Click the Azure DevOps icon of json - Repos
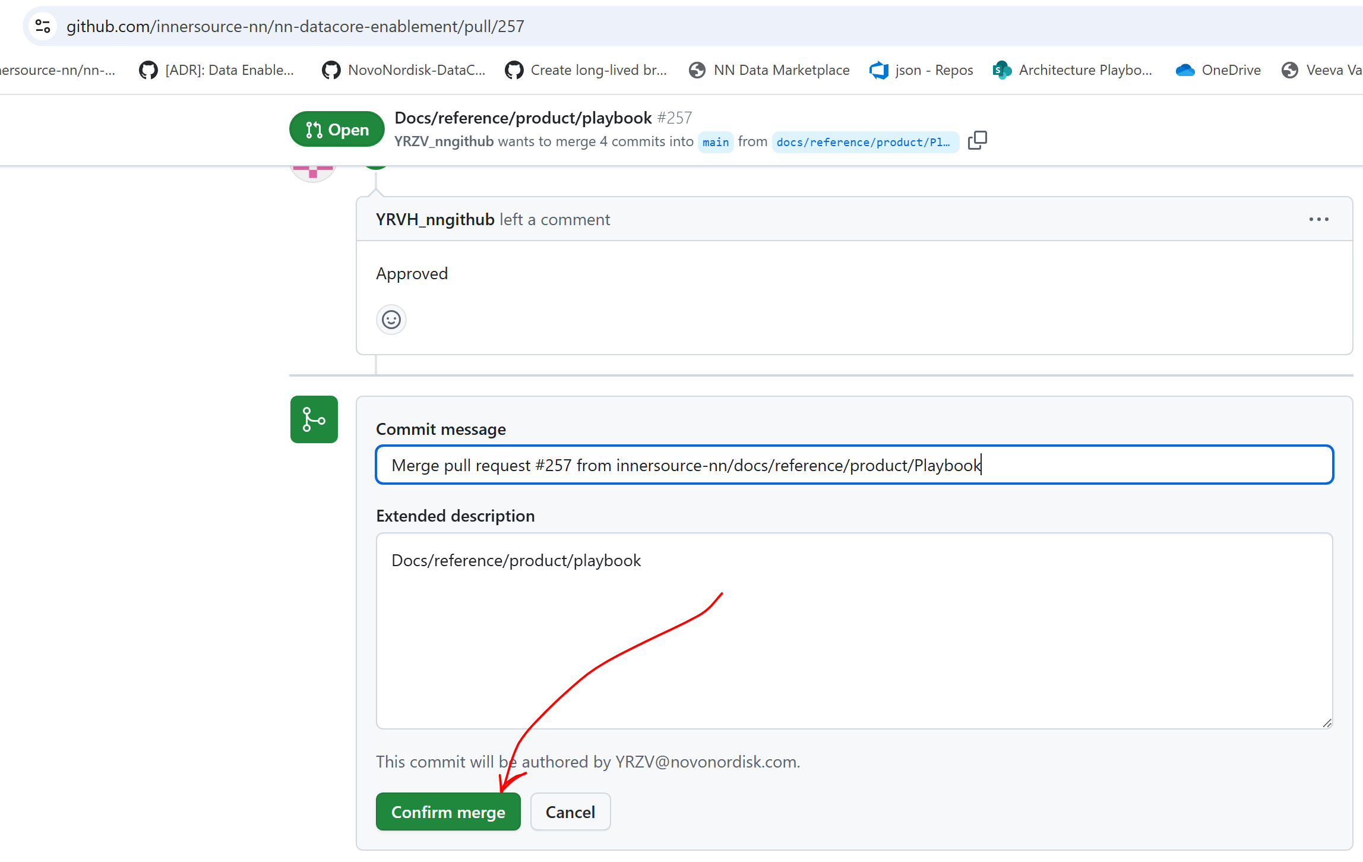This screenshot has width=1363, height=862. (x=879, y=70)
